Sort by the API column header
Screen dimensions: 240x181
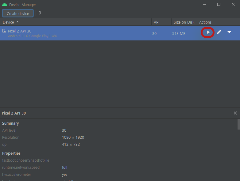(161, 22)
